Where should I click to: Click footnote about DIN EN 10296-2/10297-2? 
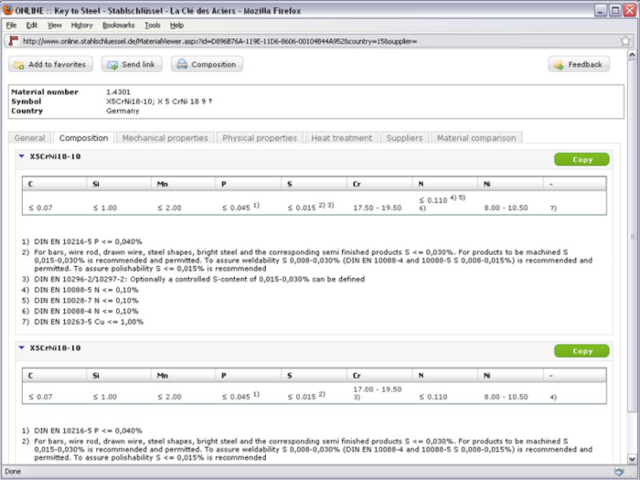click(x=199, y=279)
